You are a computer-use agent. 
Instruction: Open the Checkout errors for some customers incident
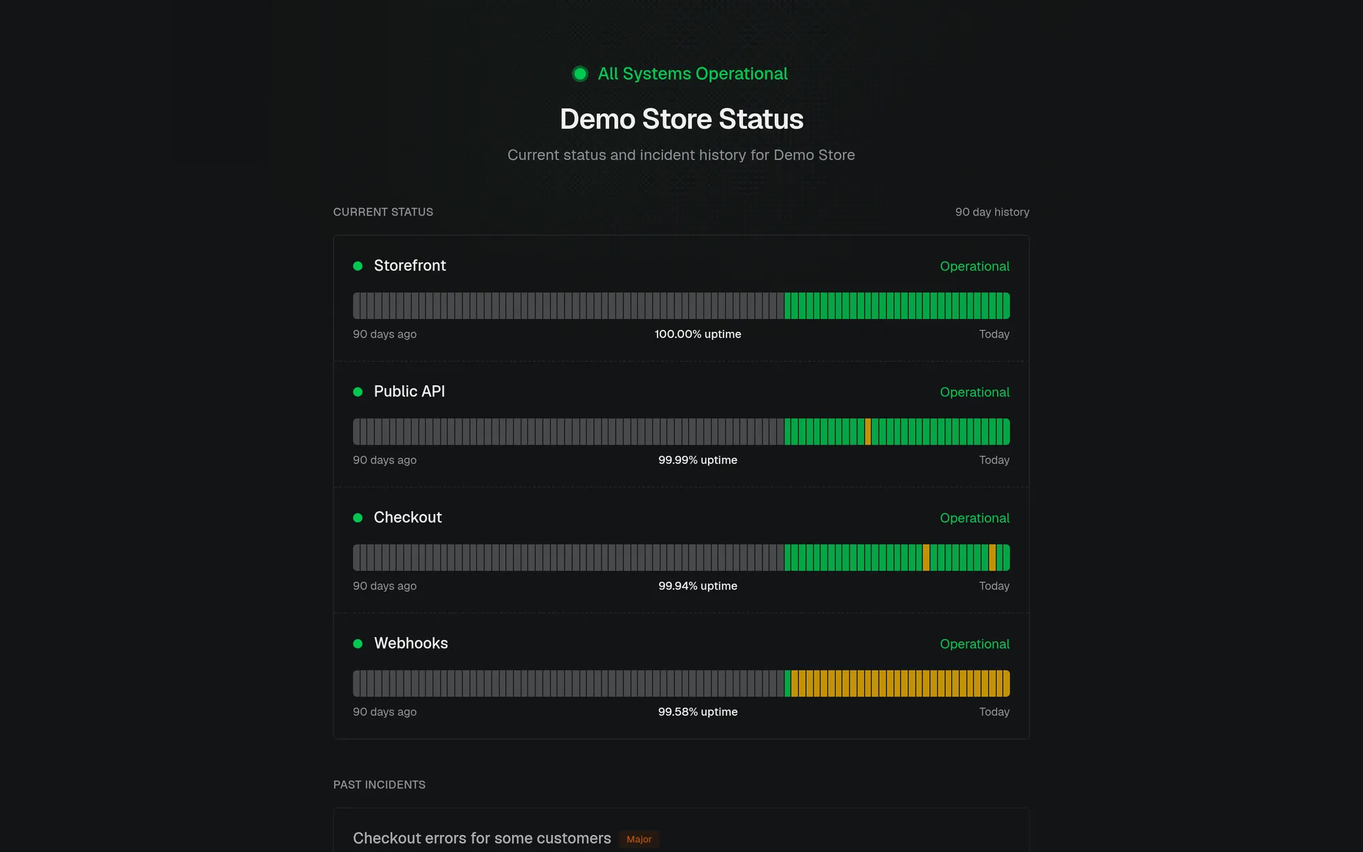[482, 838]
